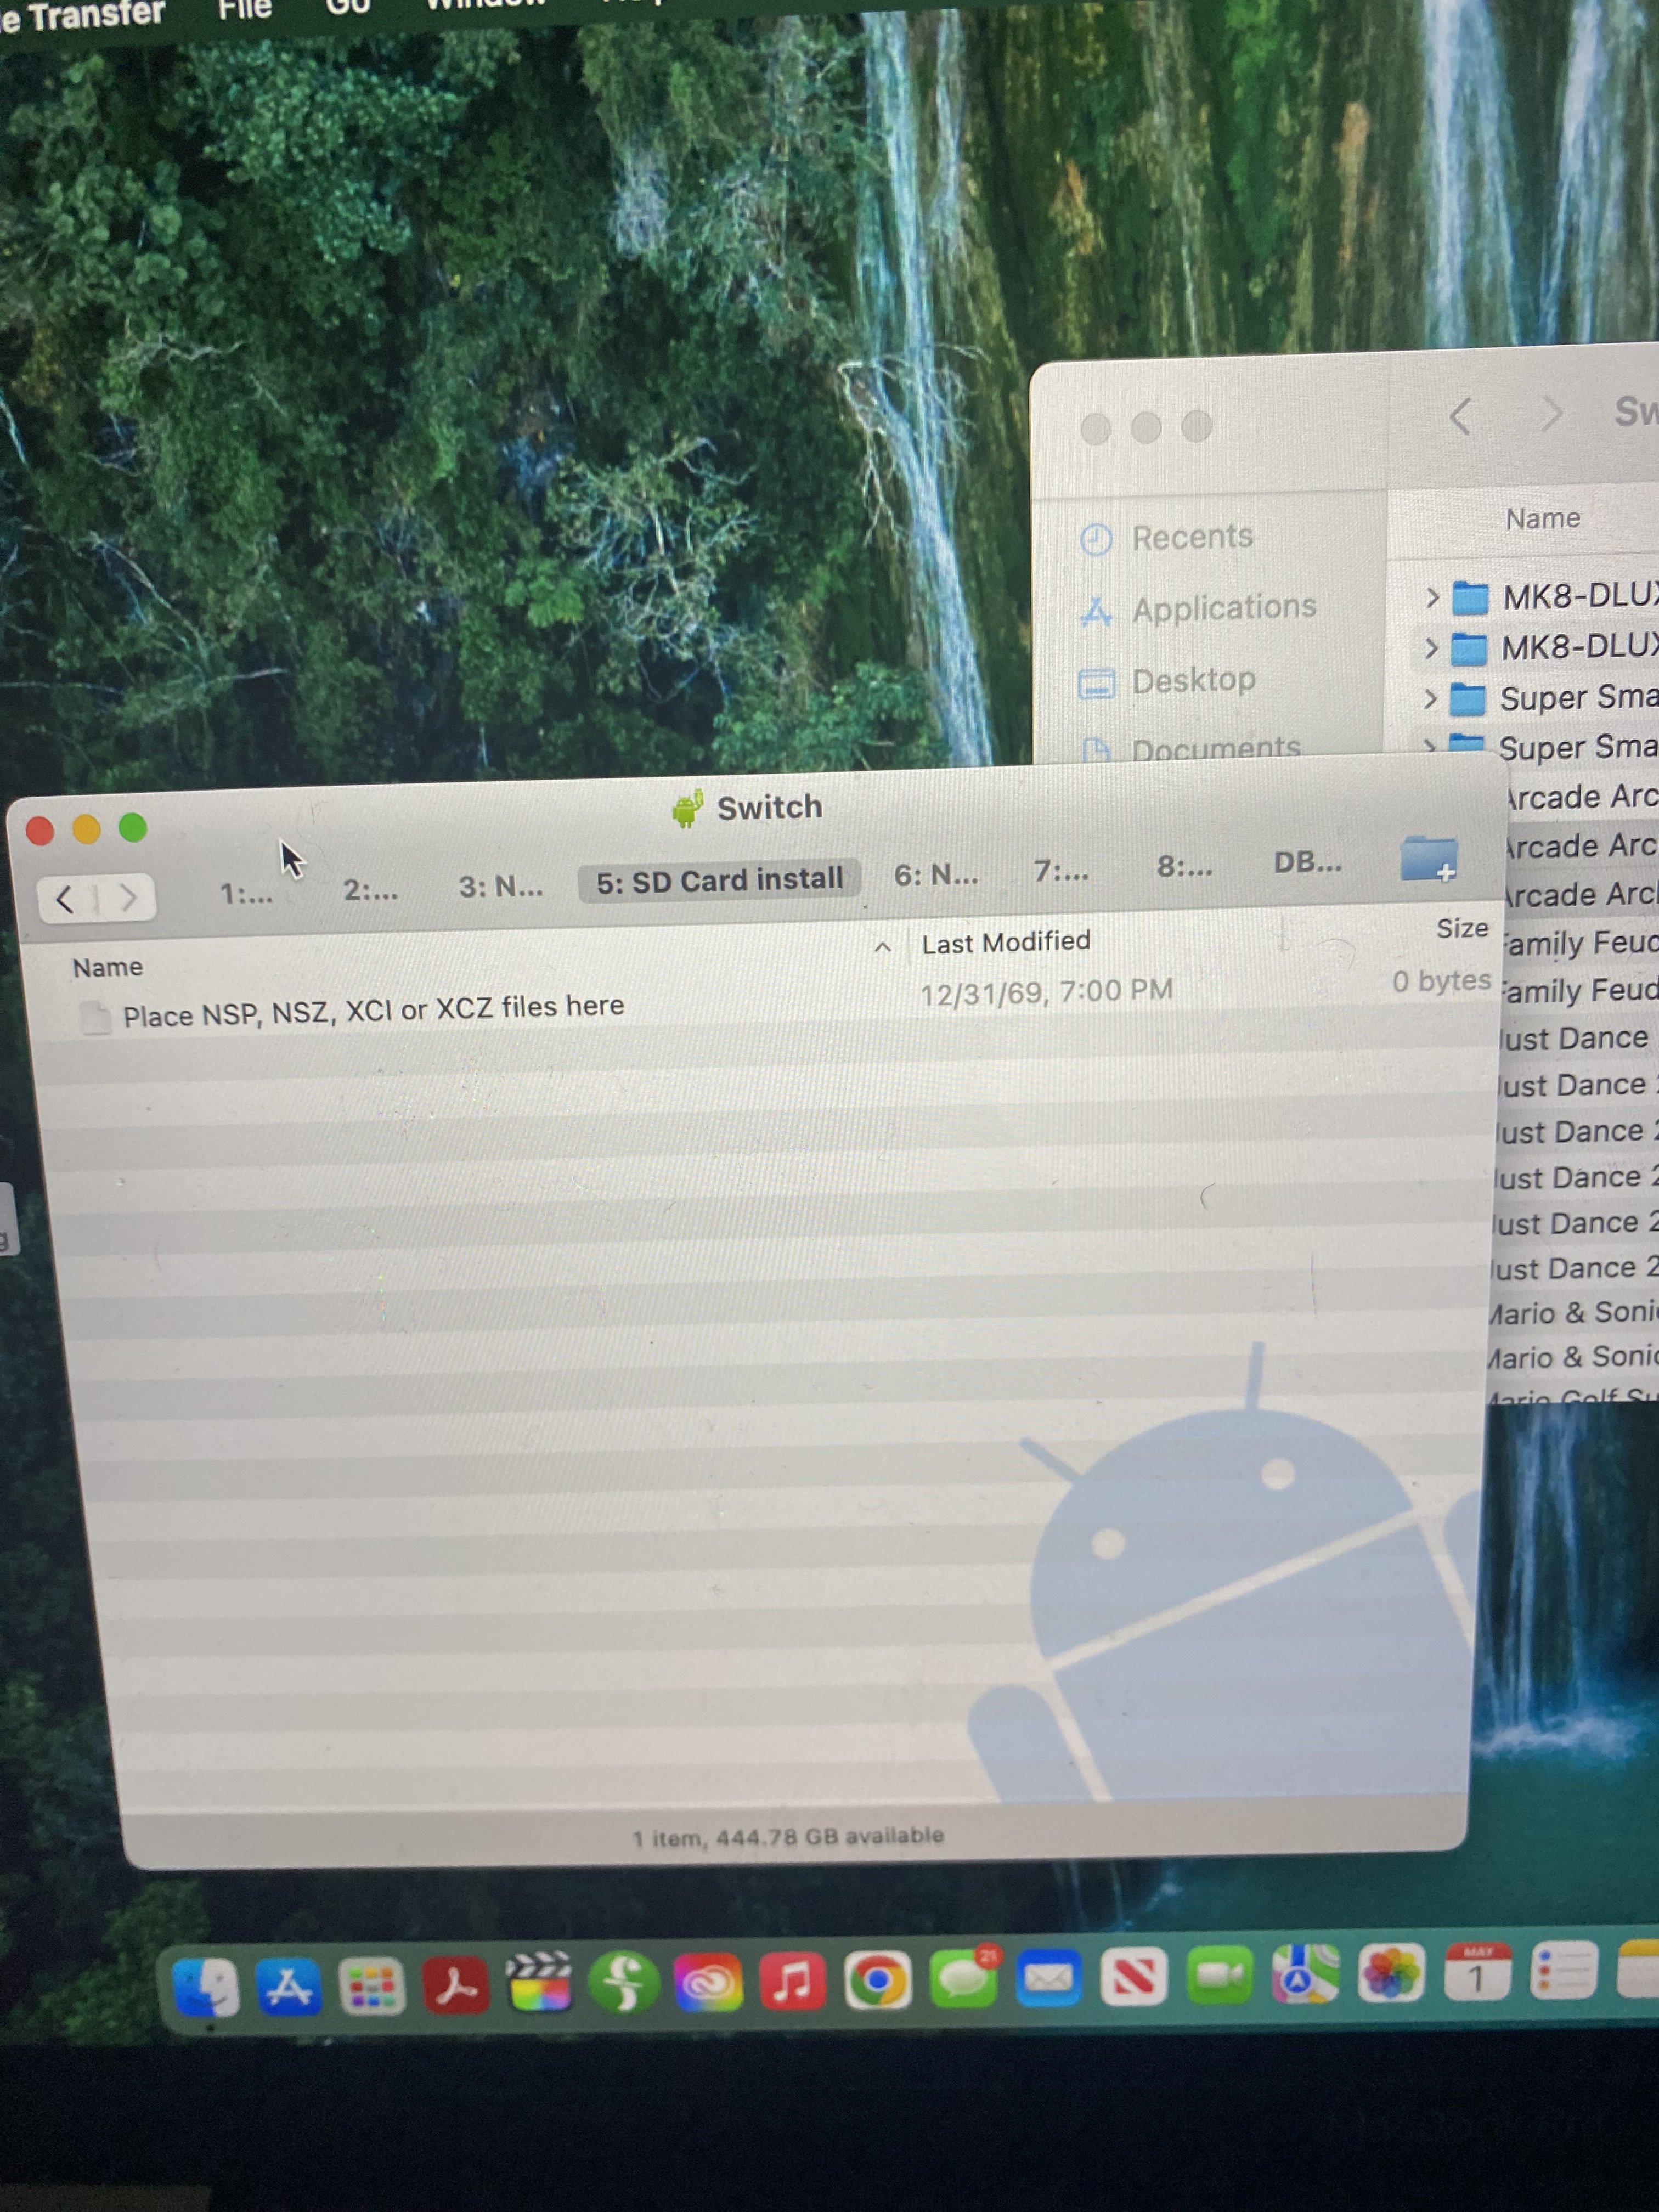The height and width of the screenshot is (2212, 1659).
Task: Close the Switch window with red button
Action: pyautogui.click(x=40, y=831)
